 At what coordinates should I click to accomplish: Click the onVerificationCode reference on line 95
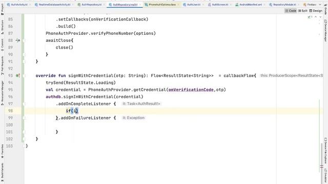coord(191,90)
